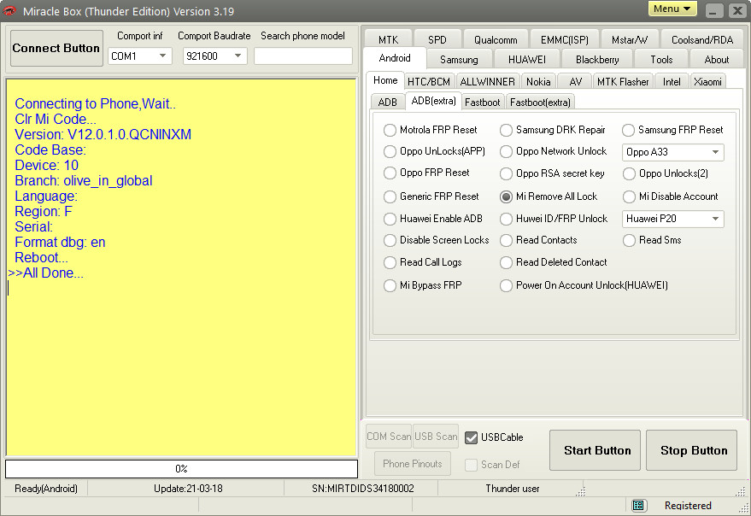Select the ALLWINNER sub-tab

(487, 82)
